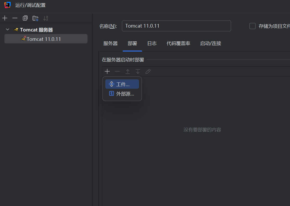Select Tomcat 11.0.11 configuration in tree
Viewport: 290px width, 206px height.
click(x=46, y=39)
